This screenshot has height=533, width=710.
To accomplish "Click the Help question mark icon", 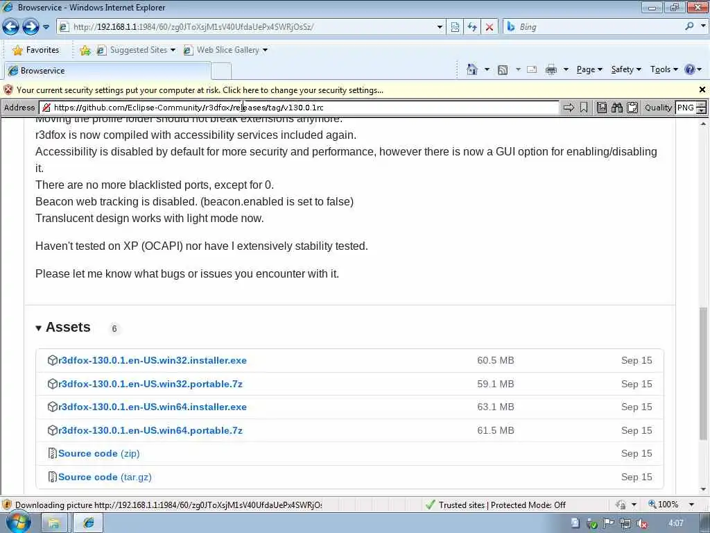I will [690, 69].
